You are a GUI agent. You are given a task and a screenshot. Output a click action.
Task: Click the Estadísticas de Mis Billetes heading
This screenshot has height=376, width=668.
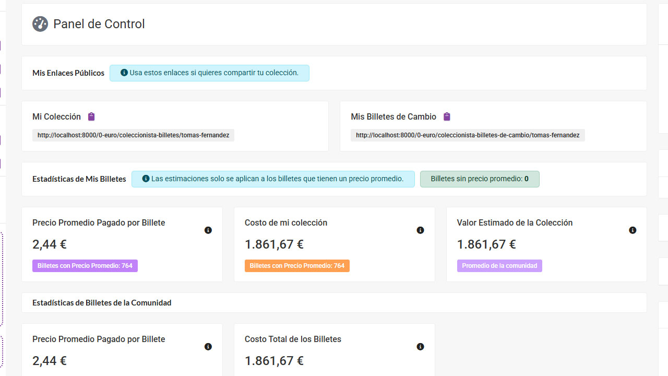pos(79,179)
